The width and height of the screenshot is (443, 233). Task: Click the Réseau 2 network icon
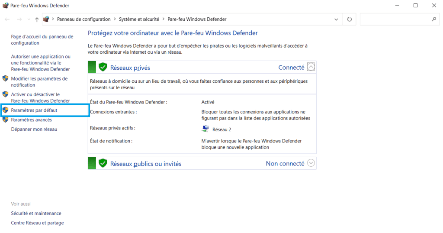coord(205,129)
